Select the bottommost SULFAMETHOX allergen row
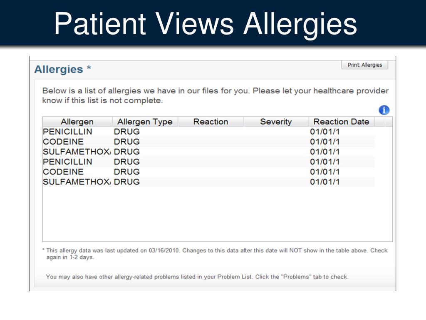426x320 pixels. (x=208, y=182)
